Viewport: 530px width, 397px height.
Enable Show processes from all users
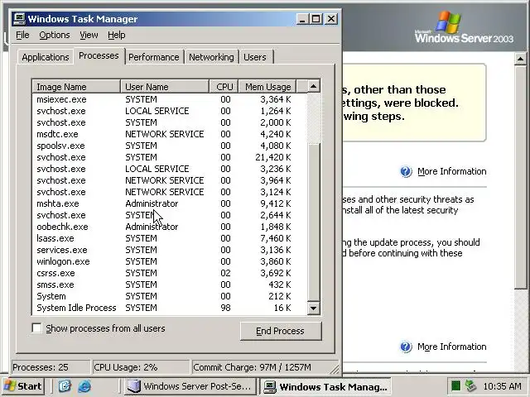[x=36, y=328]
